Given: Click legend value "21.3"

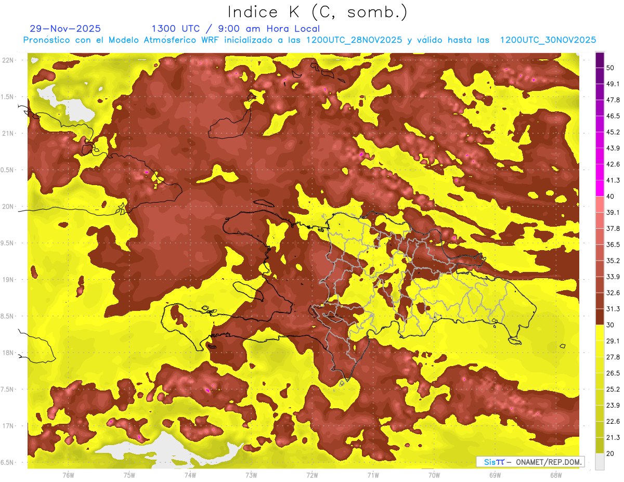Looking at the screenshot, I should pyautogui.click(x=613, y=438).
